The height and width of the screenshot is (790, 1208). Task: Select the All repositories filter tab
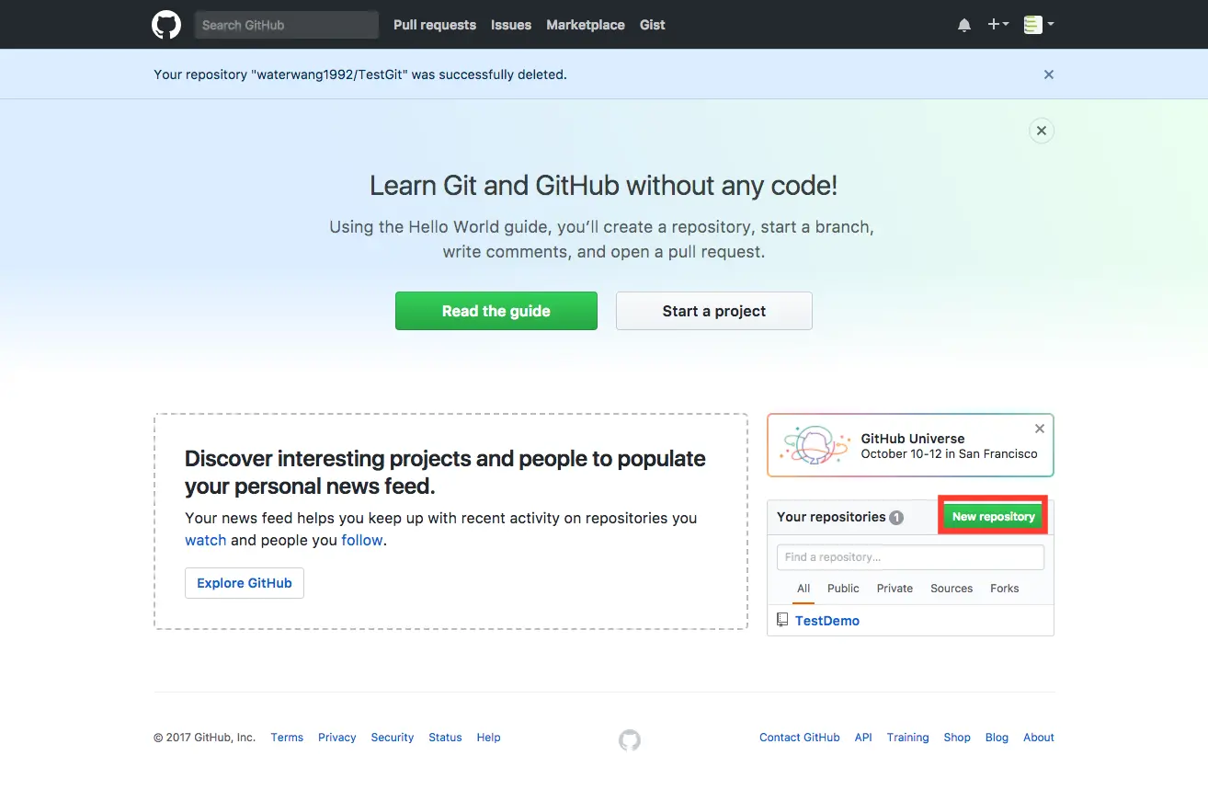click(803, 589)
